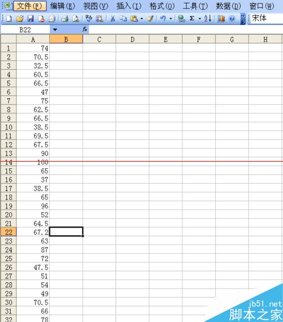This screenshot has height=322, width=283.
Task: Click the fx Insert Function icon
Action: click(x=85, y=29)
